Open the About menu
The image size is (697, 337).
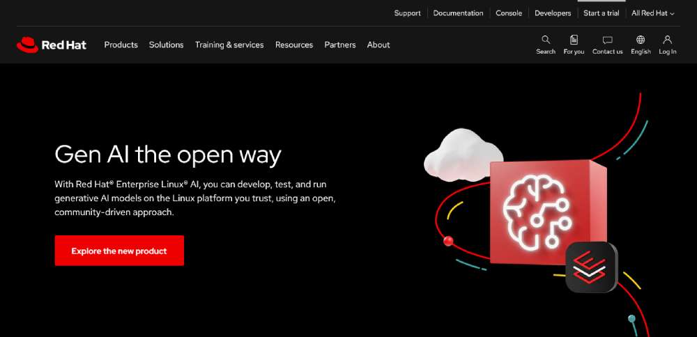tap(378, 45)
